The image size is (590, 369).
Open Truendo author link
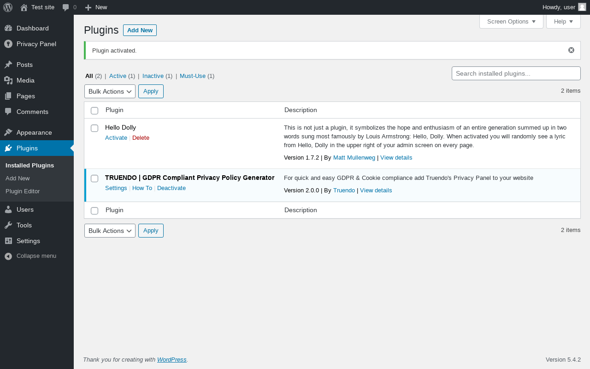coord(344,190)
